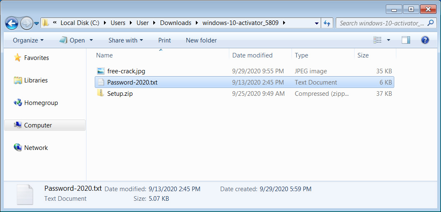
Task: Click the Computer monitor icon
Action: [18, 125]
